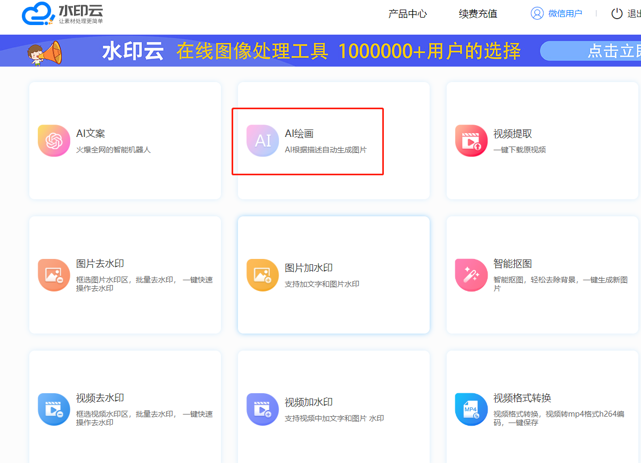This screenshot has height=463, width=641.
Task: Click the 退出 logout link
Action: [634, 14]
